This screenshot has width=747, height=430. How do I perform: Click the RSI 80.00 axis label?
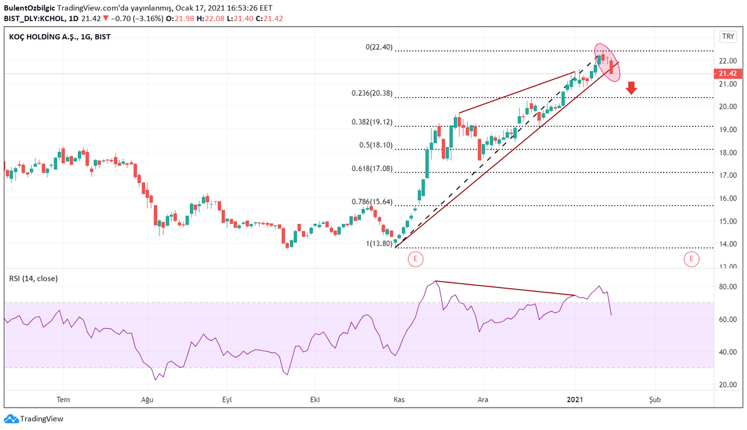(728, 287)
